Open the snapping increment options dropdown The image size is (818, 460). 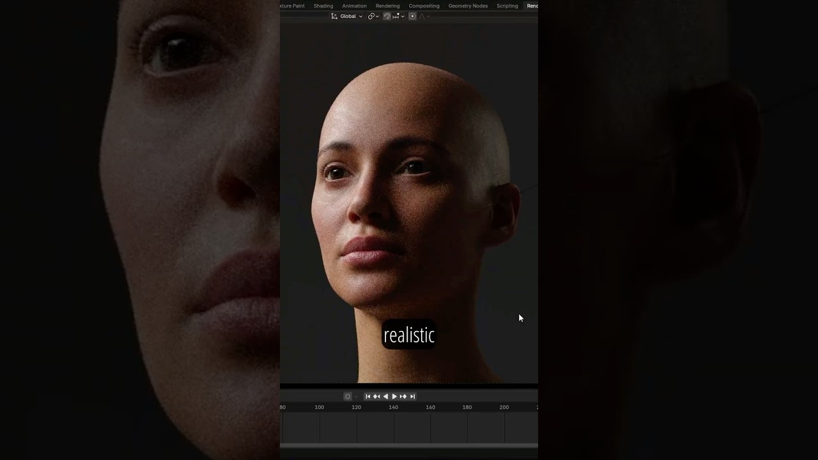(398, 16)
